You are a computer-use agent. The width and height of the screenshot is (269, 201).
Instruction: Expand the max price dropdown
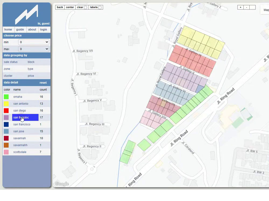pyautogui.click(x=34, y=49)
